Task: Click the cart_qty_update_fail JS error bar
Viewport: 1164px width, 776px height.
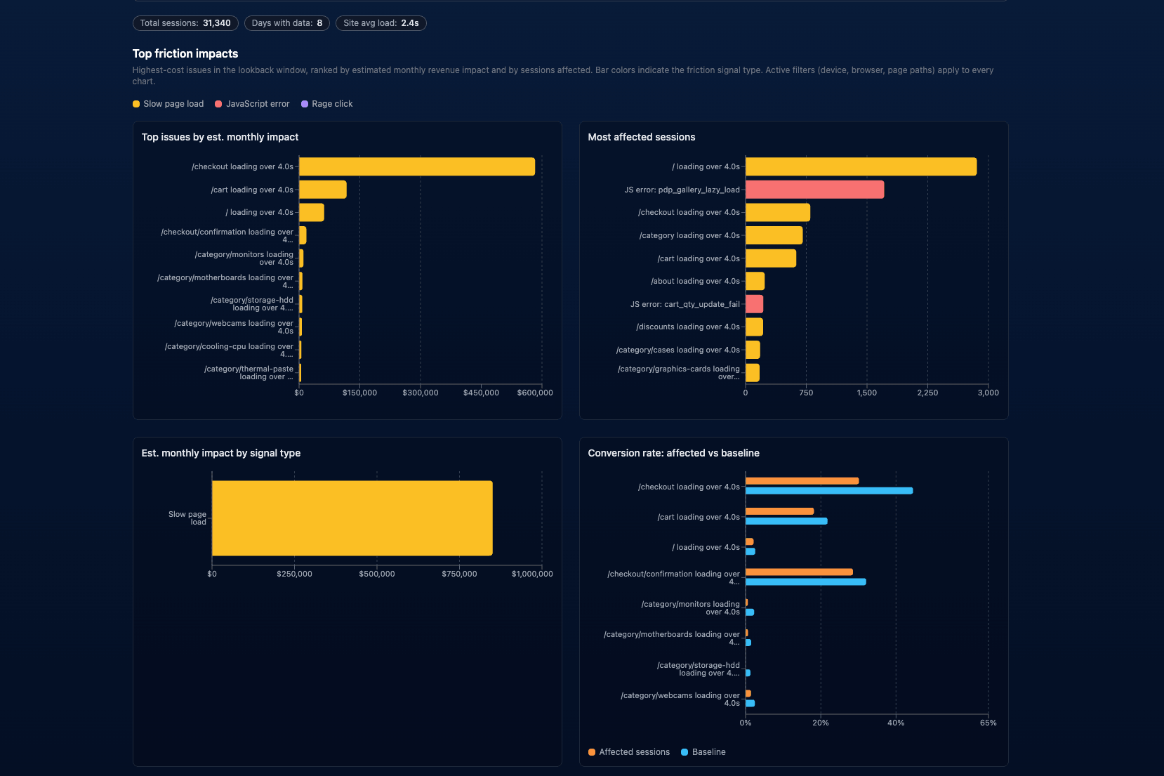Action: [754, 304]
